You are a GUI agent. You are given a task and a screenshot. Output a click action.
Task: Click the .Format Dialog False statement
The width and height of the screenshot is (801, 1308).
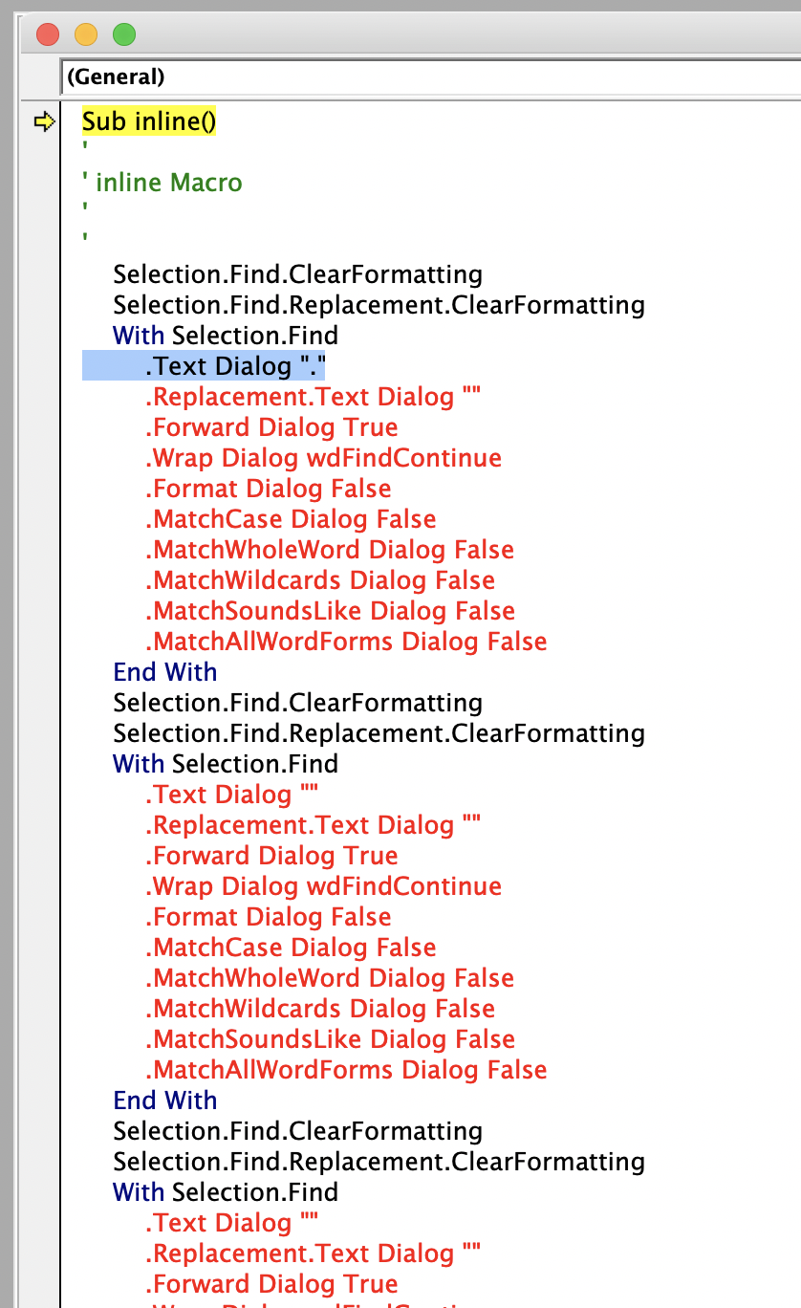coord(267,488)
